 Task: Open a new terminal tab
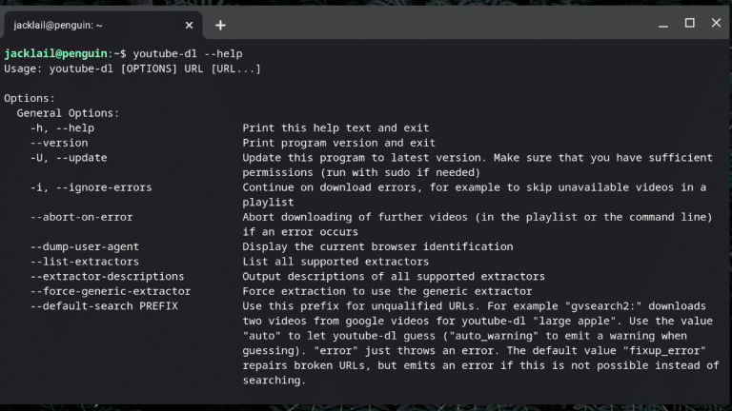coord(220,25)
